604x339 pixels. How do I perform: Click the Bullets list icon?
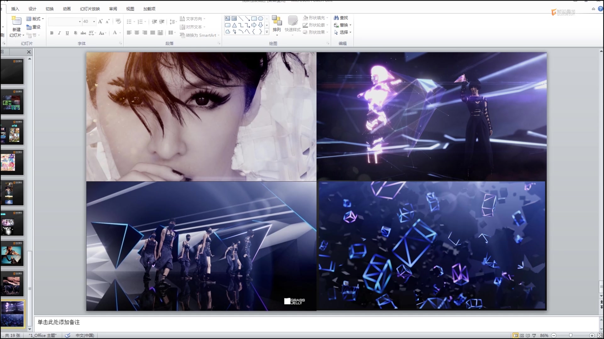pyautogui.click(x=129, y=22)
